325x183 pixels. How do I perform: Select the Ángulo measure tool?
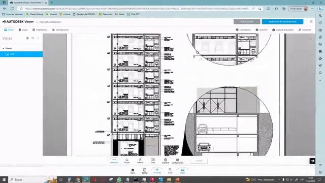coord(127,161)
